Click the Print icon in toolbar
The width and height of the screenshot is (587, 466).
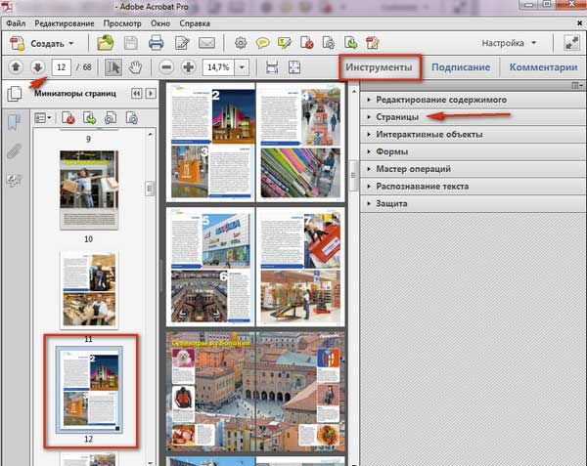point(156,43)
